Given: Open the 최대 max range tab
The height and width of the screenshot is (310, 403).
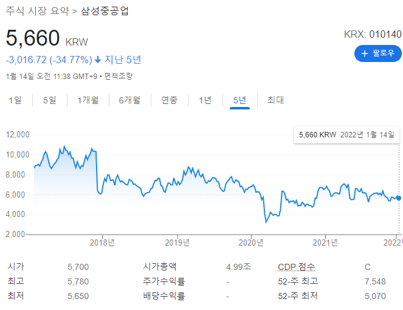Looking at the screenshot, I should [x=275, y=100].
